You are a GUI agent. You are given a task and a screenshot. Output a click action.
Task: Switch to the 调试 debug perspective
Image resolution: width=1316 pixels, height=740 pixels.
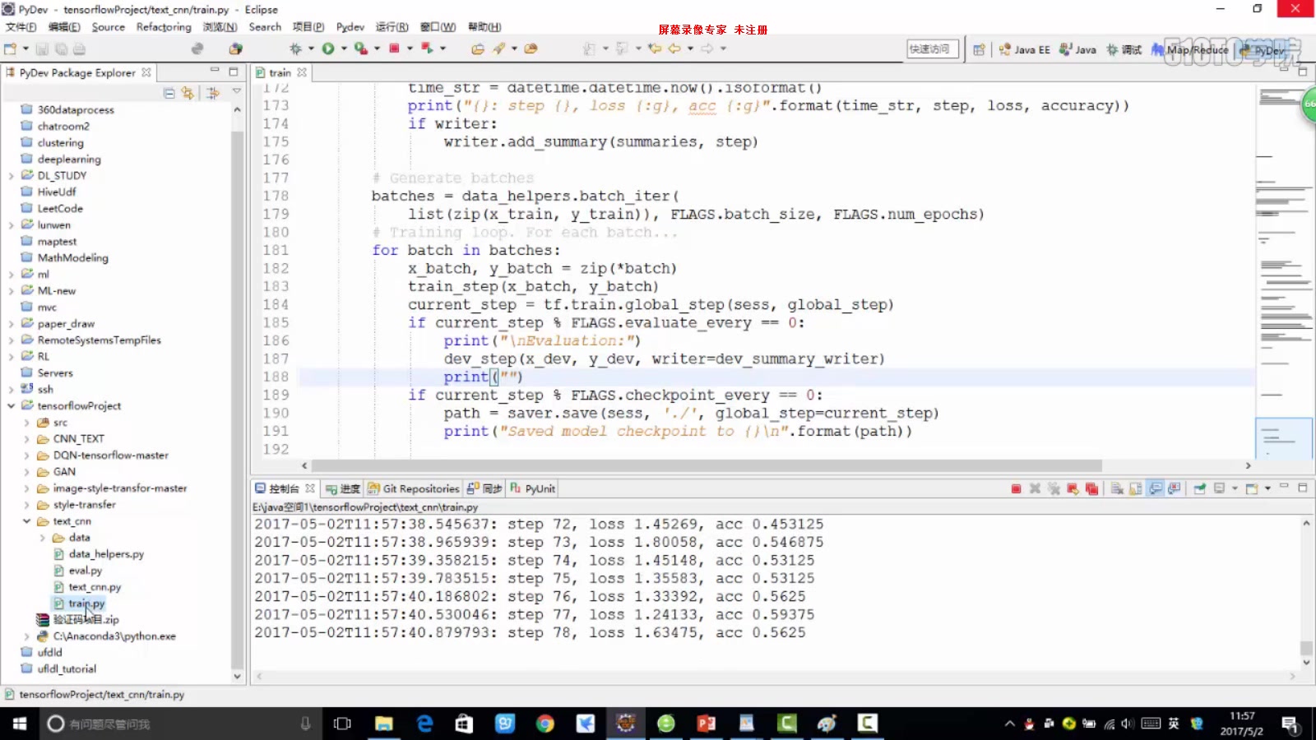tap(1124, 49)
